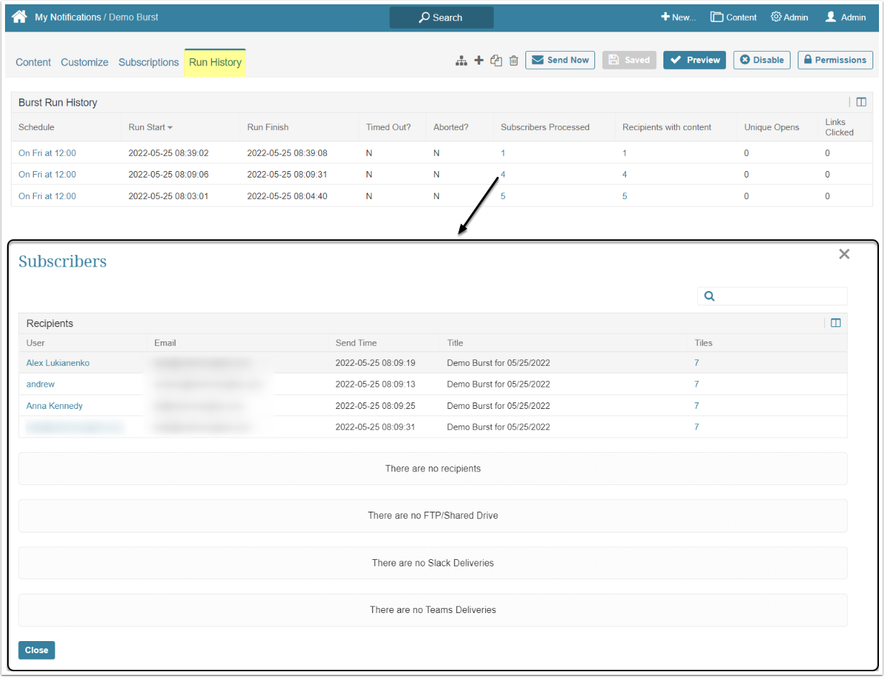This screenshot has width=884, height=677.
Task: Switch to the Customize tab
Action: [84, 63]
